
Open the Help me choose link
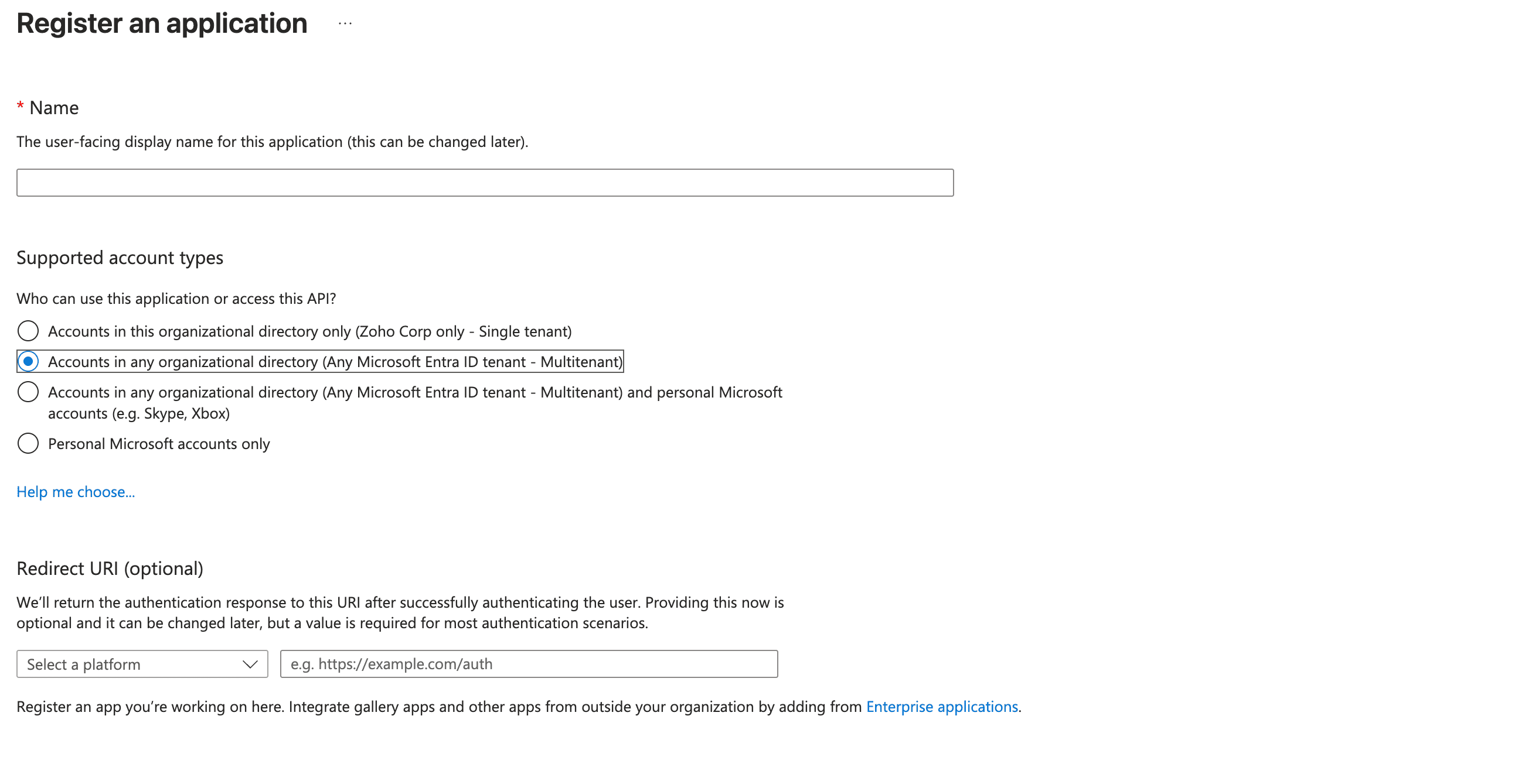[76, 492]
